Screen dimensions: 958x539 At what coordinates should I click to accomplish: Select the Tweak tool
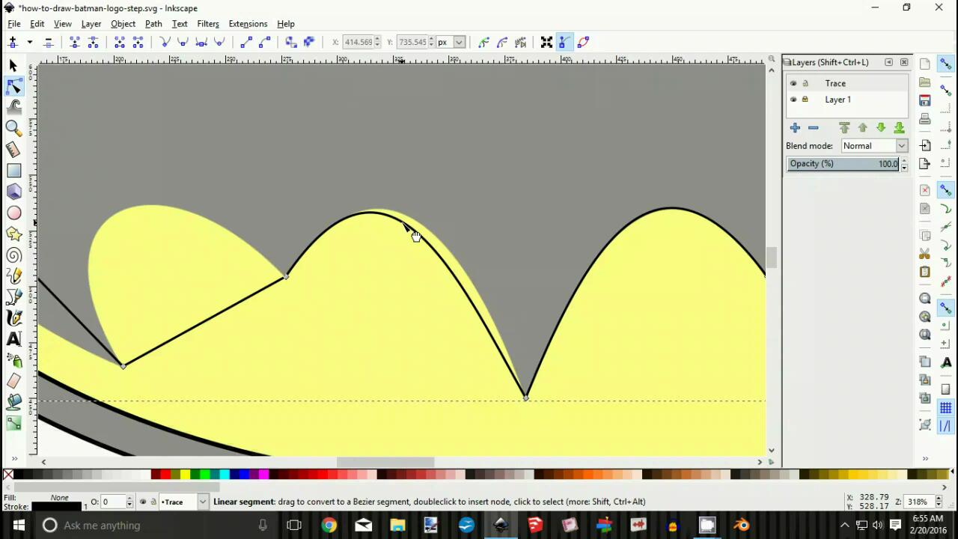[13, 108]
